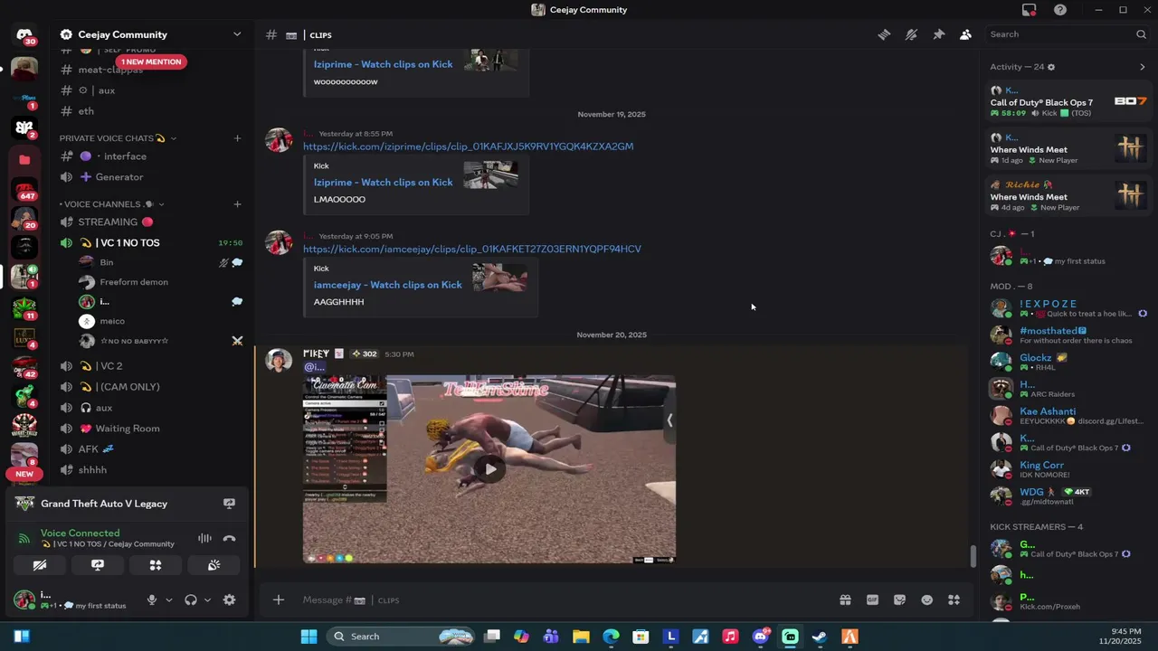This screenshot has width=1158, height=651.
Task: Open pinned messages pin icon
Action: coord(938,34)
